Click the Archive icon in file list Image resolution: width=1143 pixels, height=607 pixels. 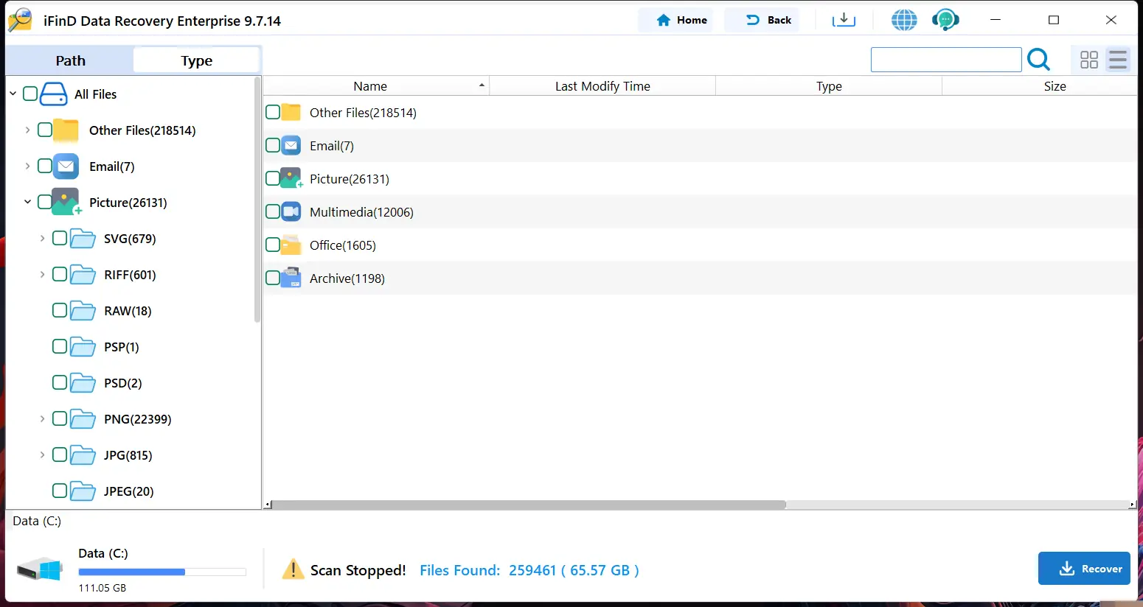coord(291,278)
